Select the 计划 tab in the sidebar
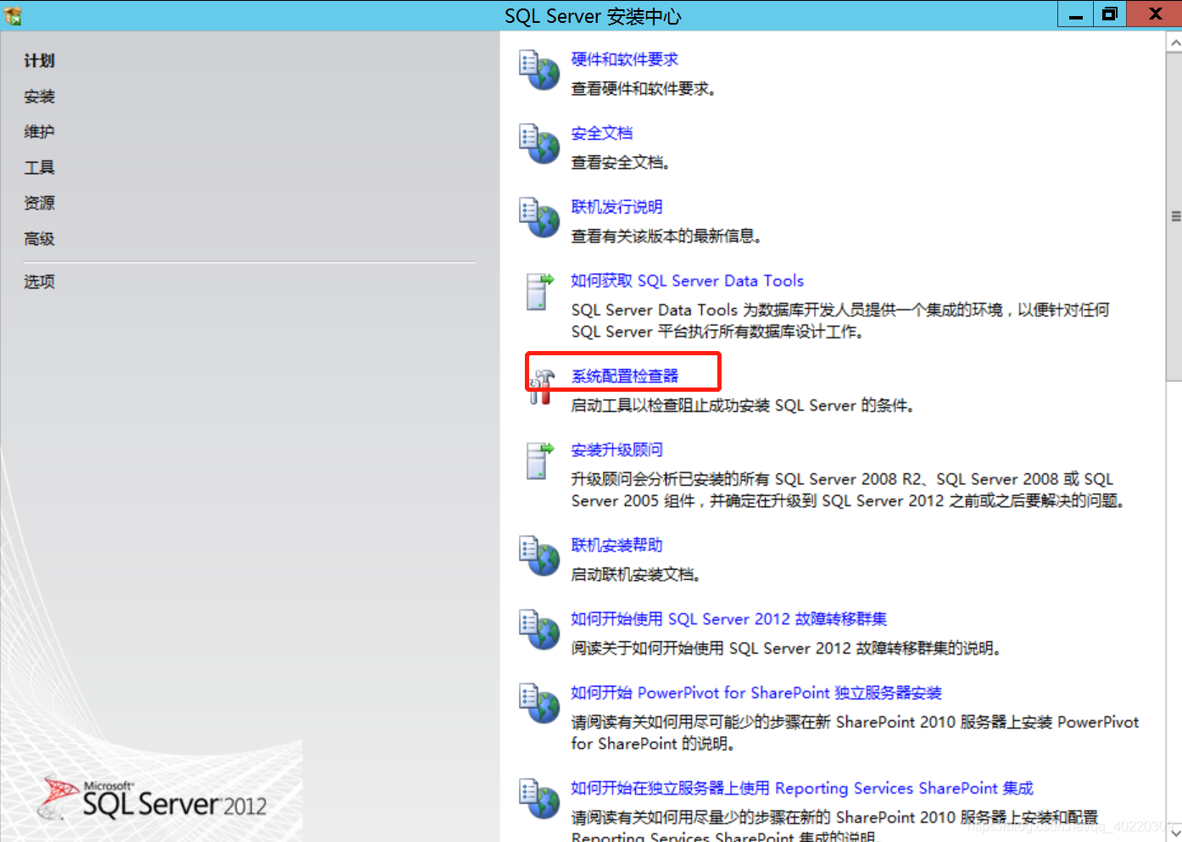This screenshot has width=1182, height=842. tap(39, 61)
